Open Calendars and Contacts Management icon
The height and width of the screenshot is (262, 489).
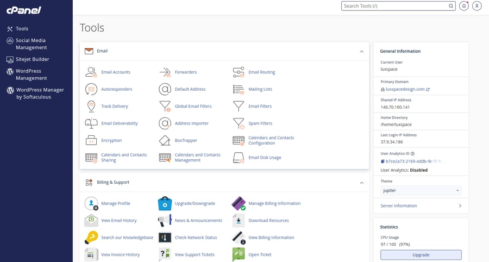[165, 158]
